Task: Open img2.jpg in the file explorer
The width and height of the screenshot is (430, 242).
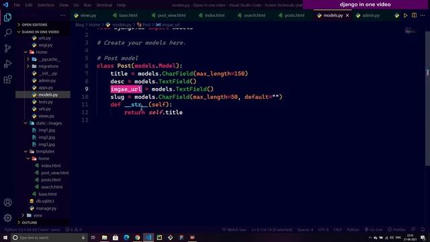Action: pos(46,137)
